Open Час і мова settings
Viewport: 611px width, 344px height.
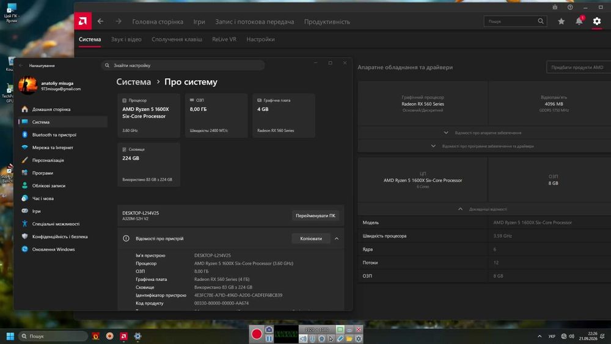coord(63,199)
